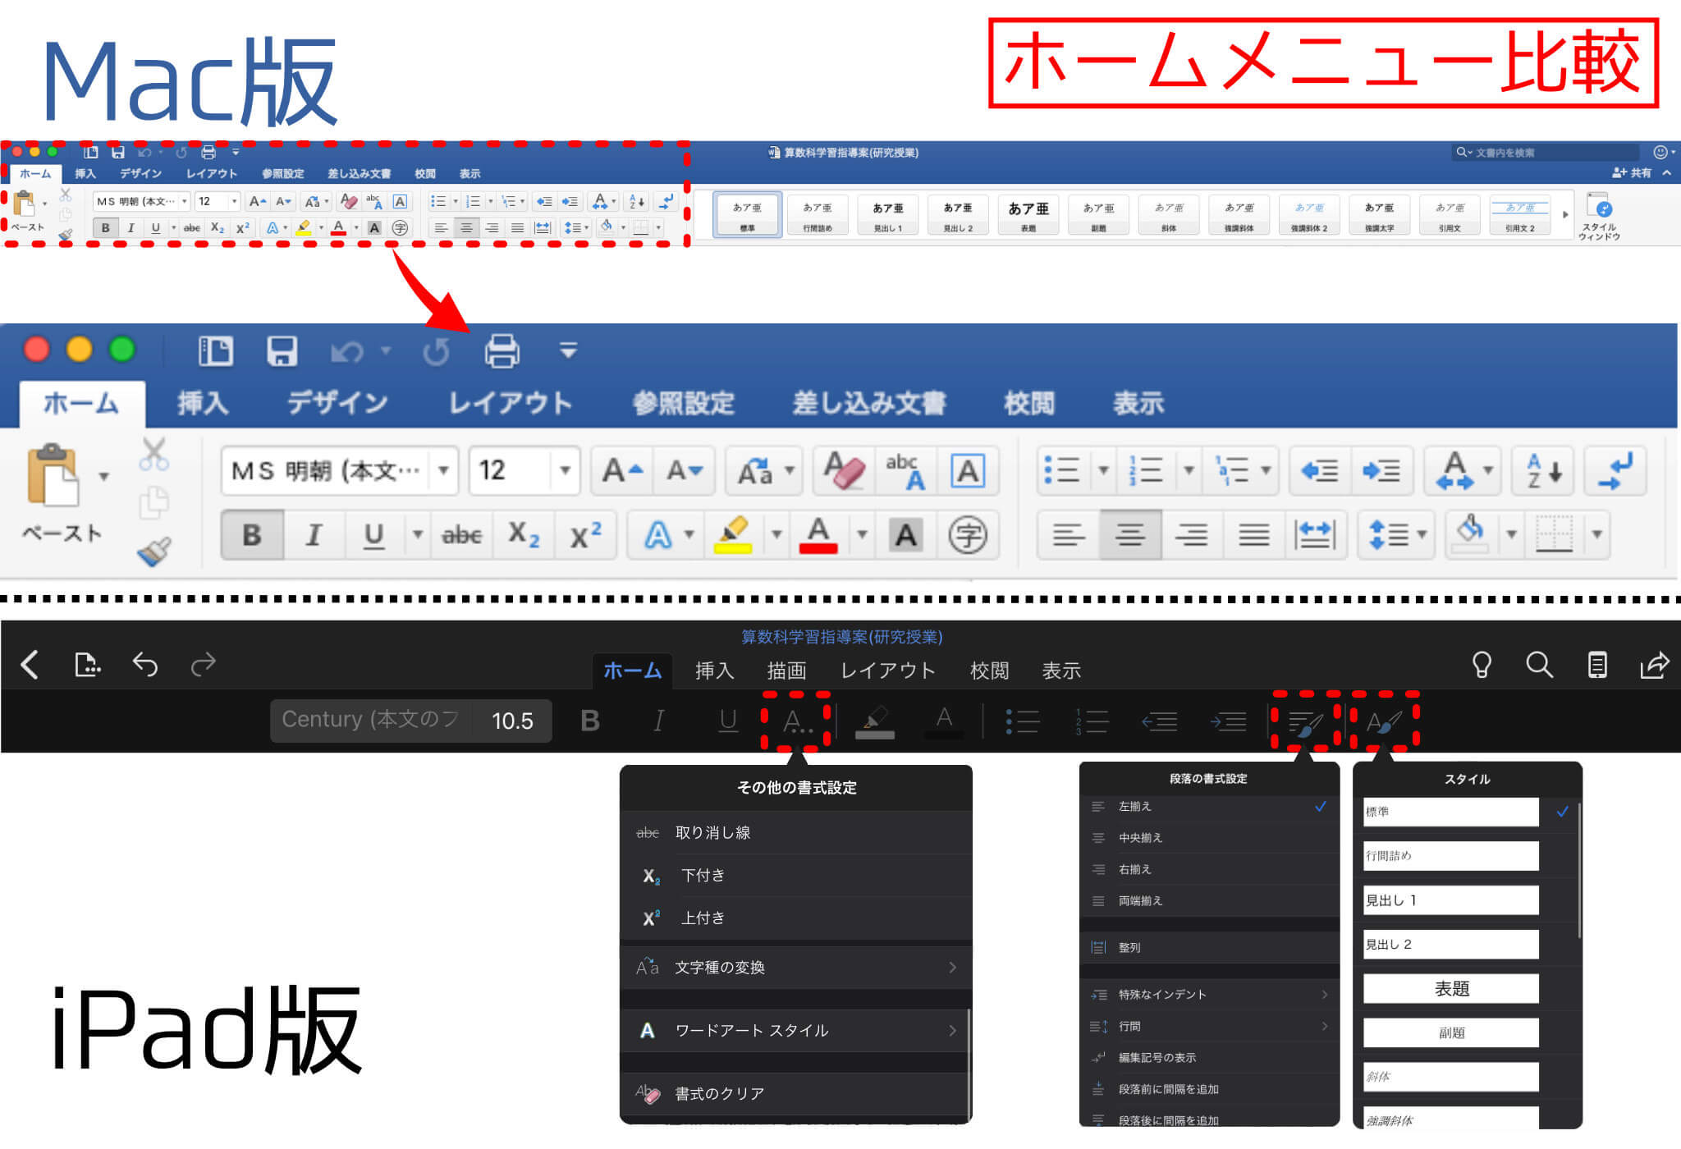Screen dimensions: 1681x1149
Task: Toggle Italic in the enlarged Mac ribbon
Action: 314,535
